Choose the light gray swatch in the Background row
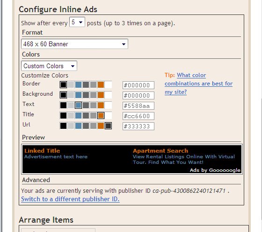Viewport: 262px width, 232px height. tap(71, 95)
